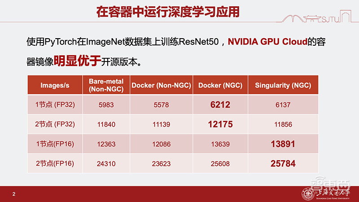This screenshot has width=359, height=202.
Task: Click the 2节点(FP16) row label
Action: click(x=55, y=163)
